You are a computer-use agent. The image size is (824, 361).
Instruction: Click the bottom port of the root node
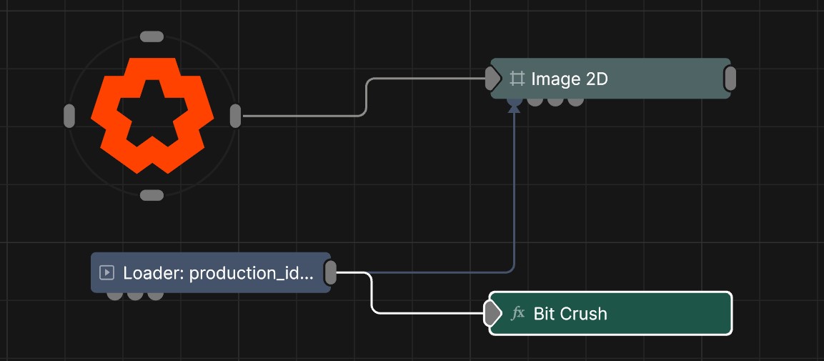pos(152,195)
